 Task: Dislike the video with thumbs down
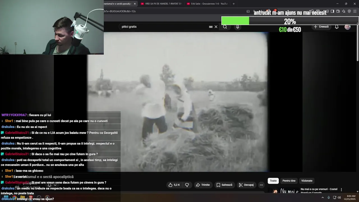pos(187,185)
